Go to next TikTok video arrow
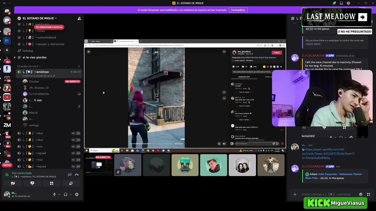This screenshot has height=211, width=376. [224, 98]
